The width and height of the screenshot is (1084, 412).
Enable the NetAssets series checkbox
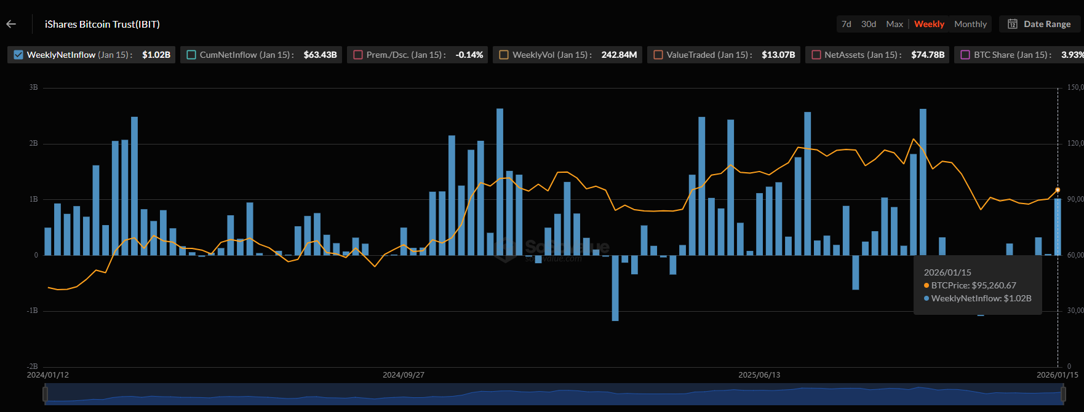click(816, 55)
